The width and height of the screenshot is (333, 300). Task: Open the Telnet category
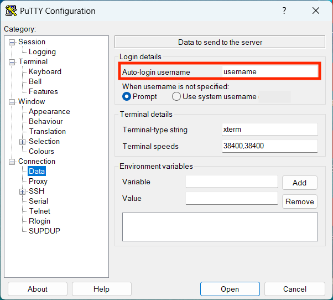(x=39, y=211)
